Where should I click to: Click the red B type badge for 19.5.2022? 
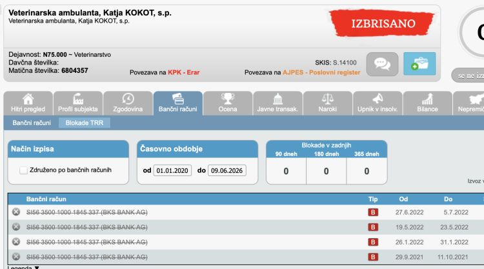[x=373, y=227]
